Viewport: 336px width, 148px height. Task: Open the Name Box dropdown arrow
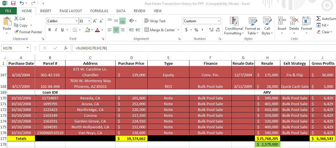(x=28, y=48)
